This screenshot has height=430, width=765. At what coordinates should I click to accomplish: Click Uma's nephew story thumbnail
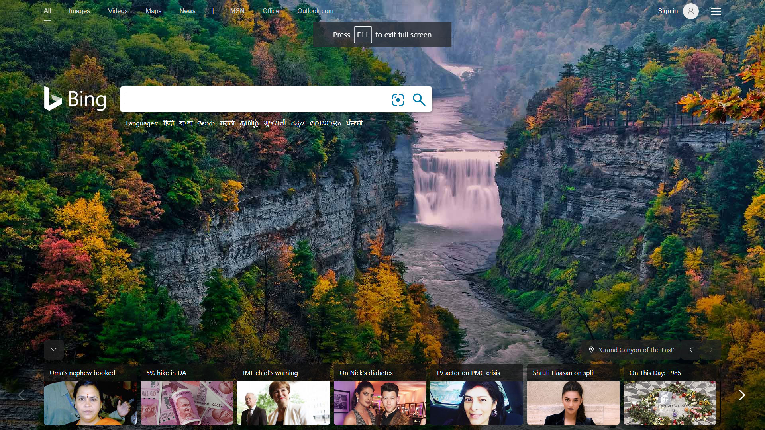90,403
